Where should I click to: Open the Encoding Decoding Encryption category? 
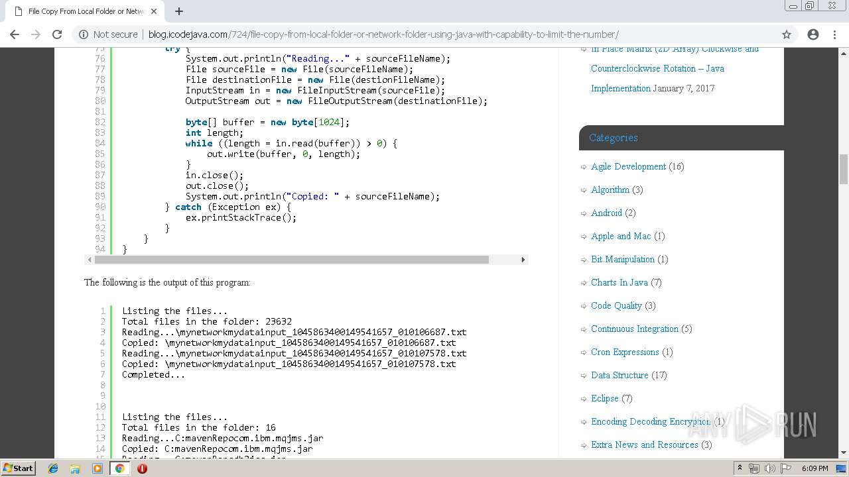[x=651, y=421]
